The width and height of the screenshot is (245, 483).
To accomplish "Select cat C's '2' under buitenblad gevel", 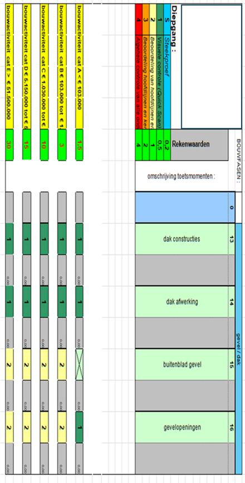I will [44, 364].
